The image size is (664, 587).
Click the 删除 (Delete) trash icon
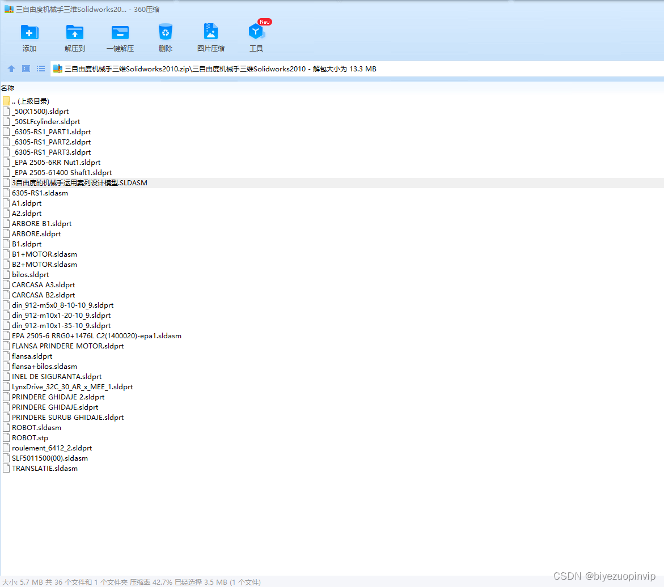(165, 32)
